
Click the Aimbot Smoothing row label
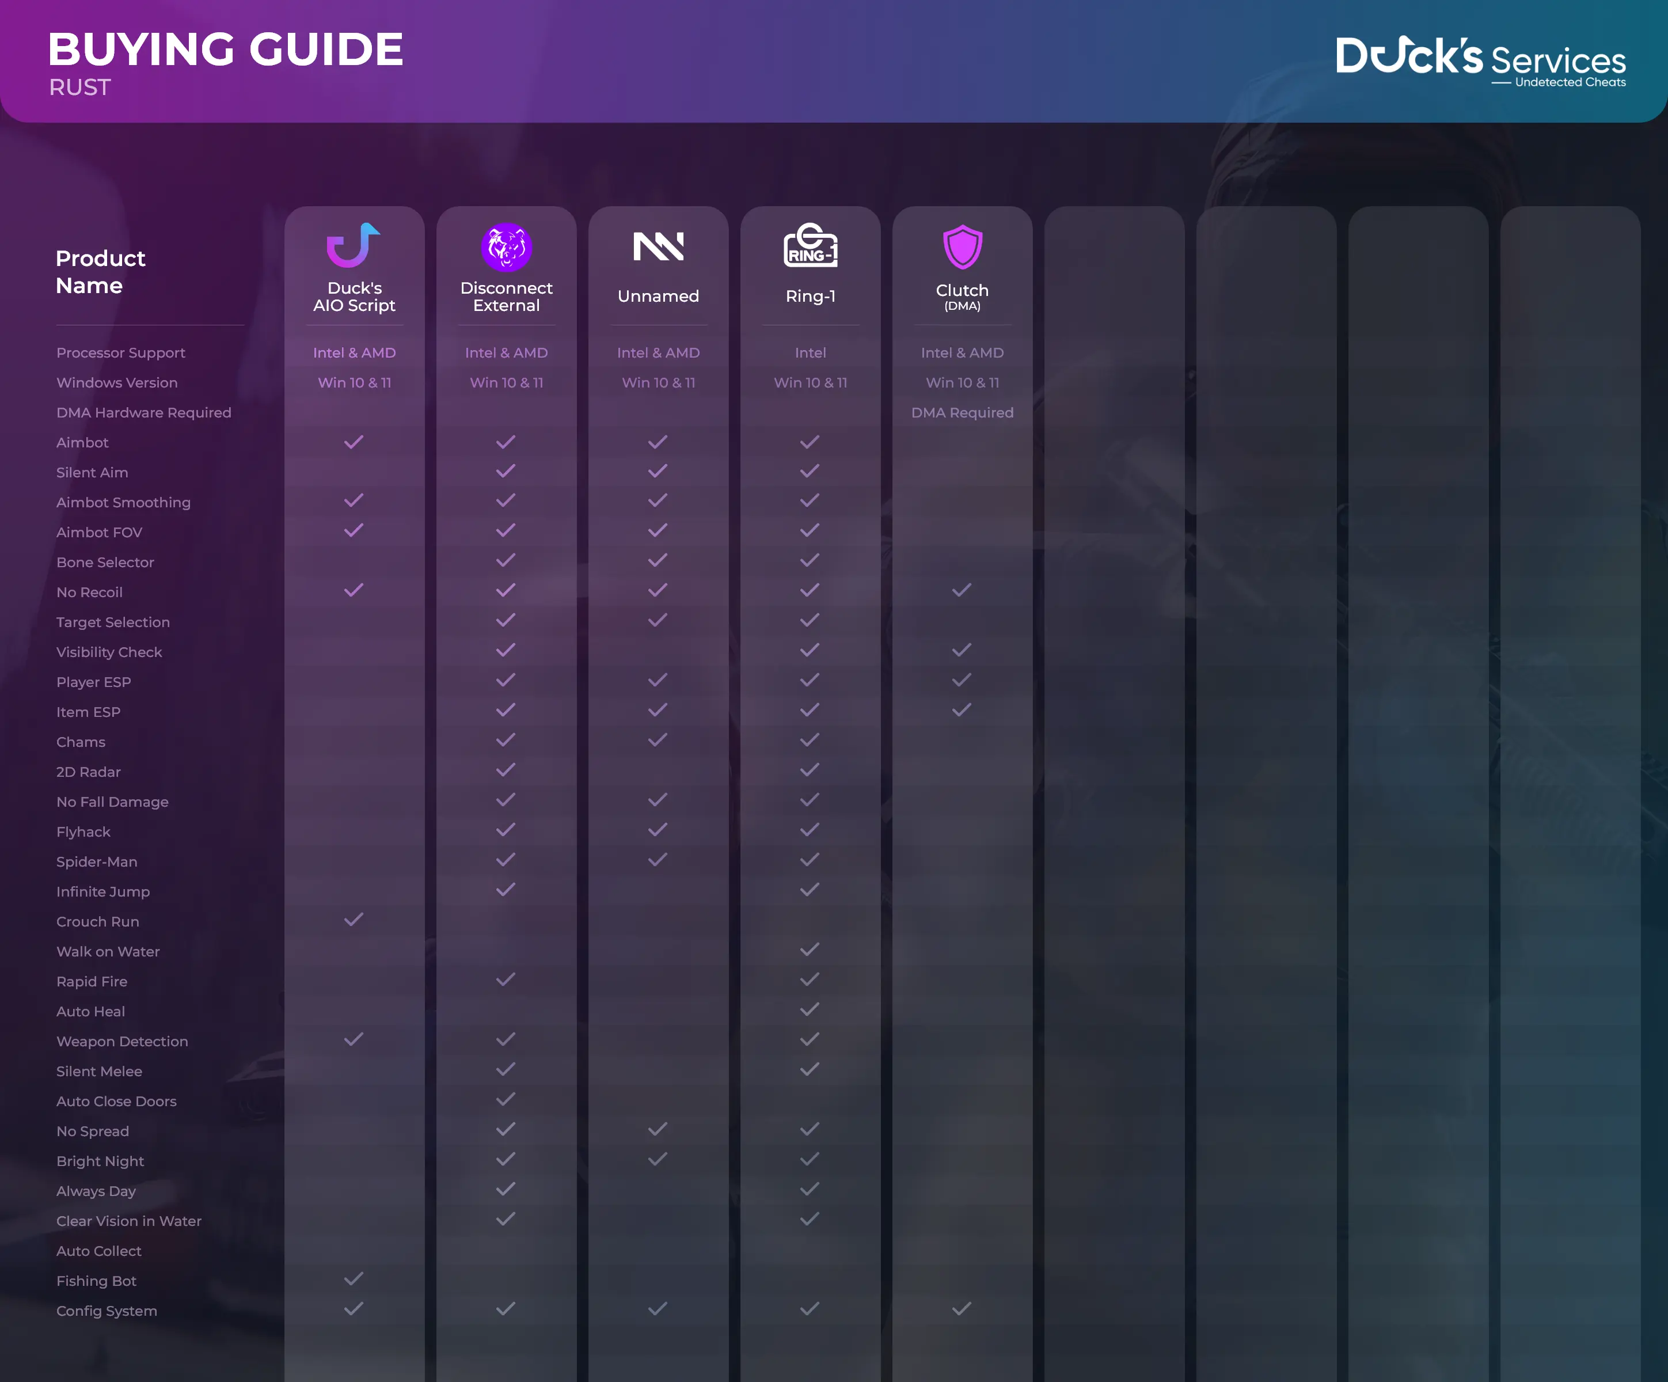click(123, 503)
